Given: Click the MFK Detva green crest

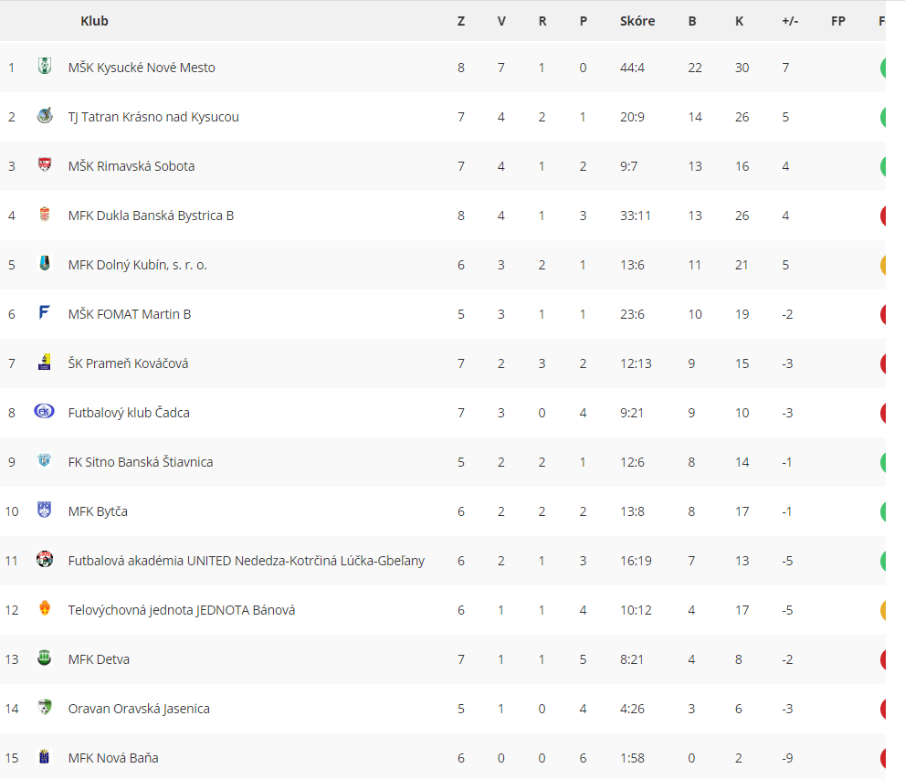Looking at the screenshot, I should click(x=45, y=658).
